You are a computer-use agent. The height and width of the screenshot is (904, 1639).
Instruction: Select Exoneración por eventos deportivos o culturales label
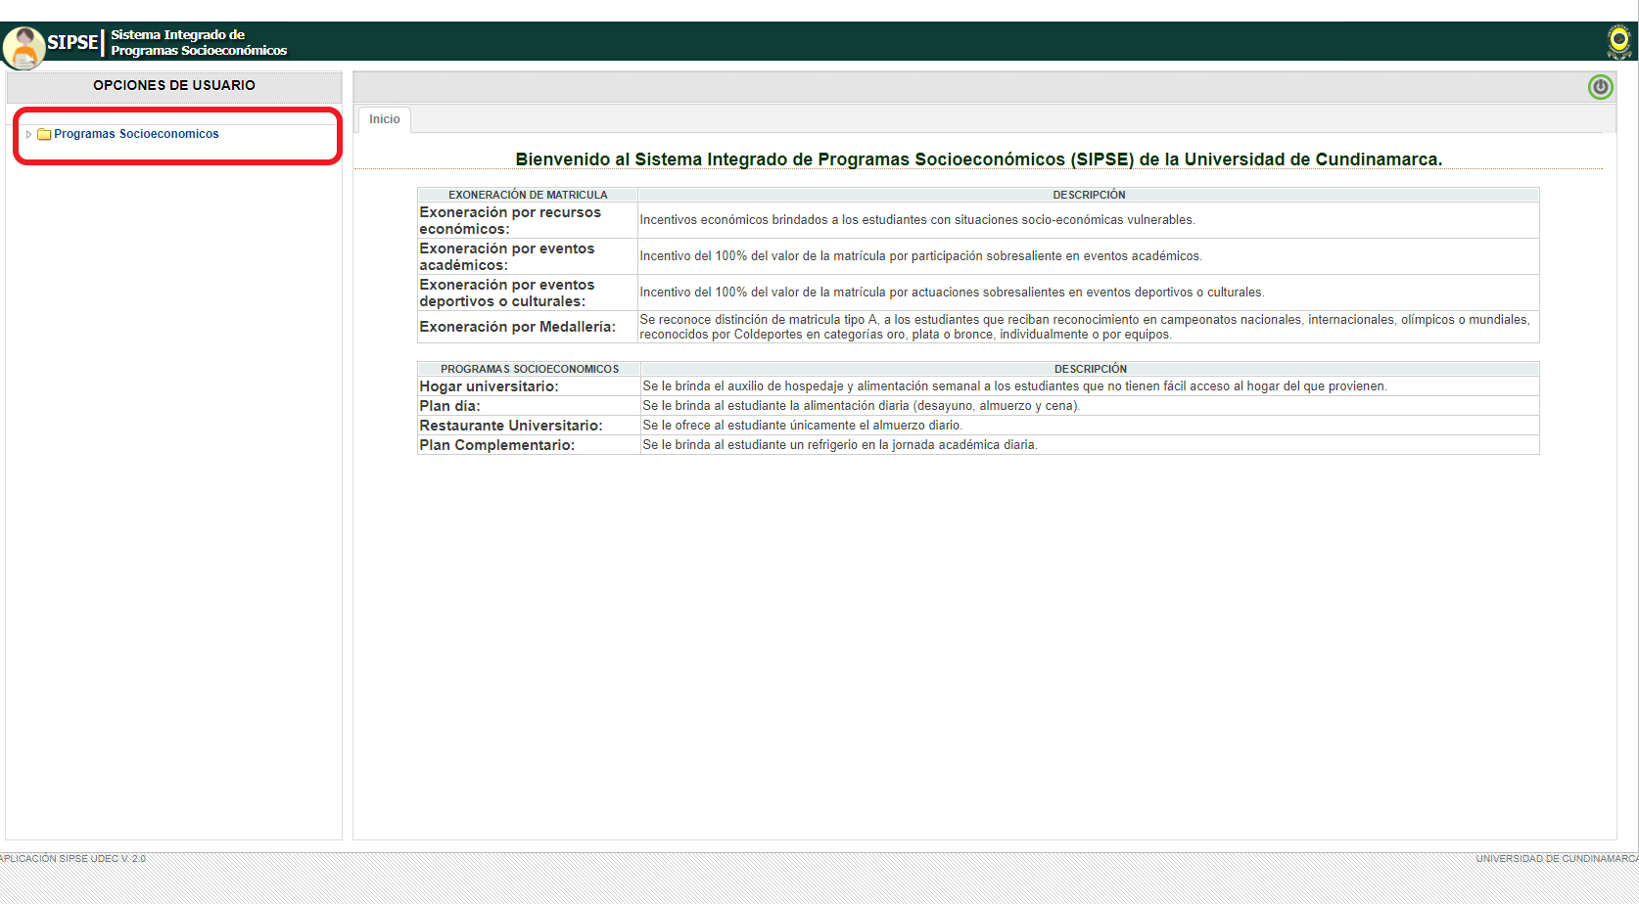[507, 293]
